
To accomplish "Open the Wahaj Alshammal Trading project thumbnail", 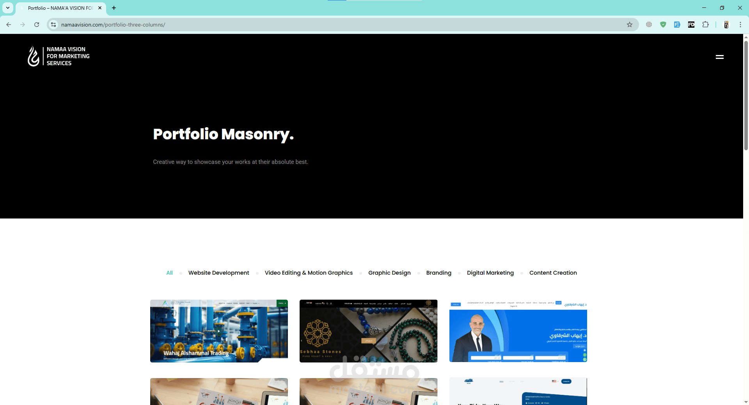I will (219, 331).
